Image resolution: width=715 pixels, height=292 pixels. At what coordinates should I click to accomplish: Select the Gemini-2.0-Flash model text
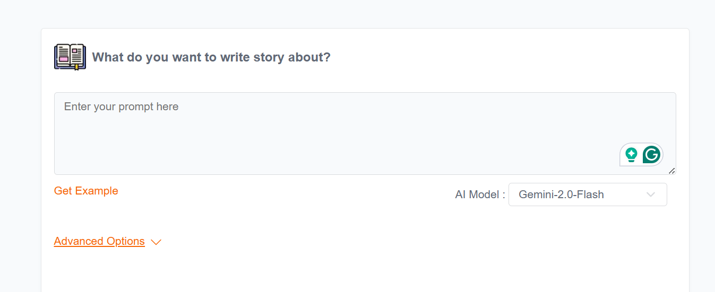(x=561, y=194)
